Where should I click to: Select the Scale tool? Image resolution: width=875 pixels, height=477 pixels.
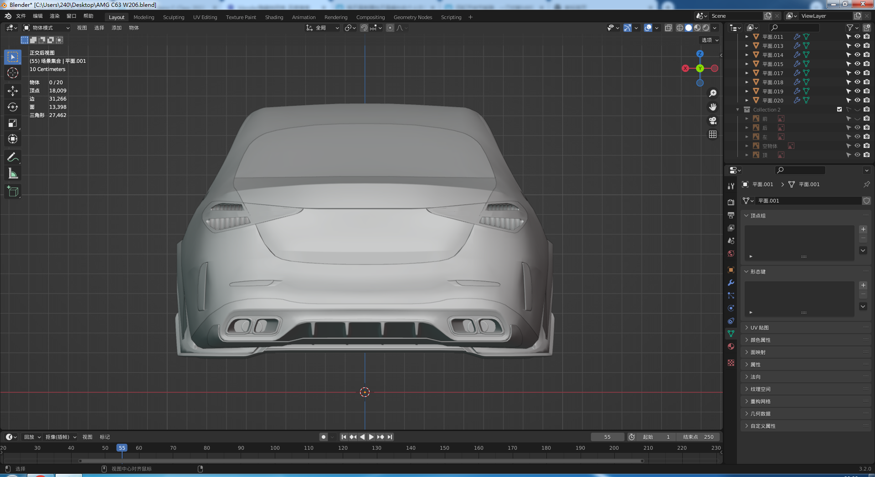coord(13,123)
